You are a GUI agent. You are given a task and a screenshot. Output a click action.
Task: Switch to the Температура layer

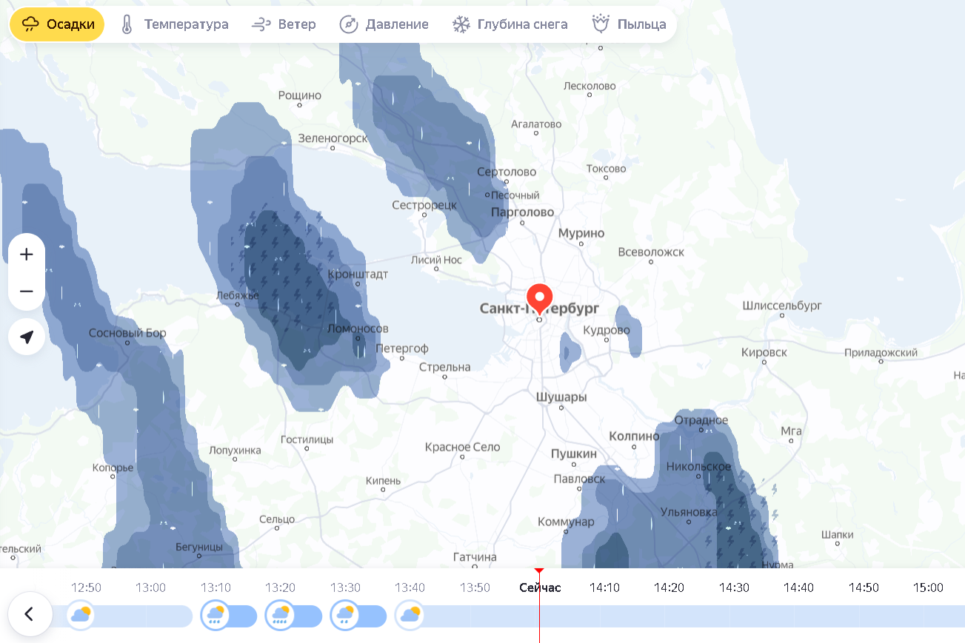[174, 24]
